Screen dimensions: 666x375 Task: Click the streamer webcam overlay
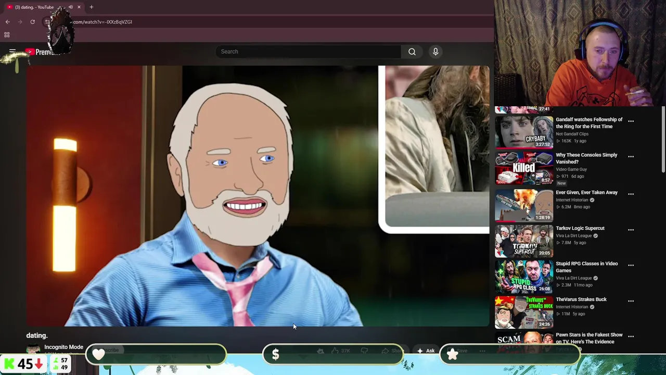[x=580, y=53]
